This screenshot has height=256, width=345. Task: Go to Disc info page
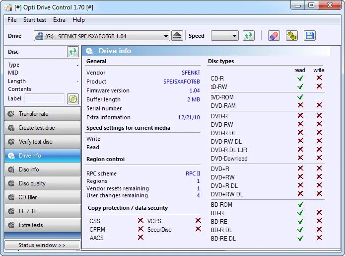[x=43, y=170]
